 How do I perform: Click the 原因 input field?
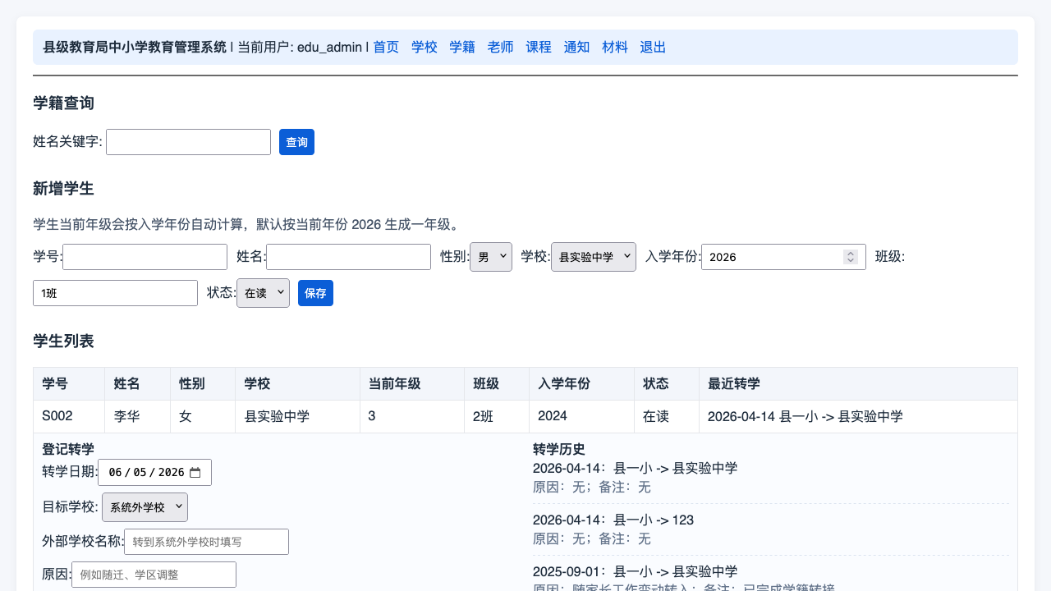pyautogui.click(x=154, y=575)
